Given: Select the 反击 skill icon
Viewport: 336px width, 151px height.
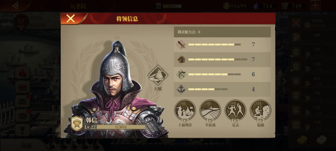Looking at the screenshot, I should tap(235, 110).
